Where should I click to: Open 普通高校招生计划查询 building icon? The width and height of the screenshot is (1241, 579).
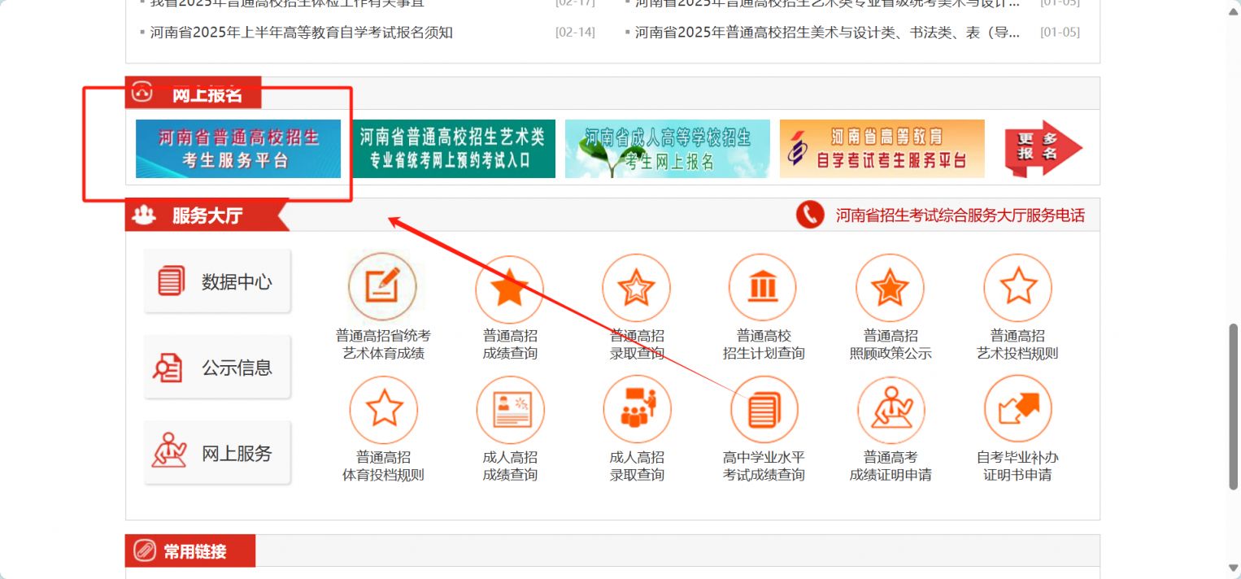coord(763,287)
